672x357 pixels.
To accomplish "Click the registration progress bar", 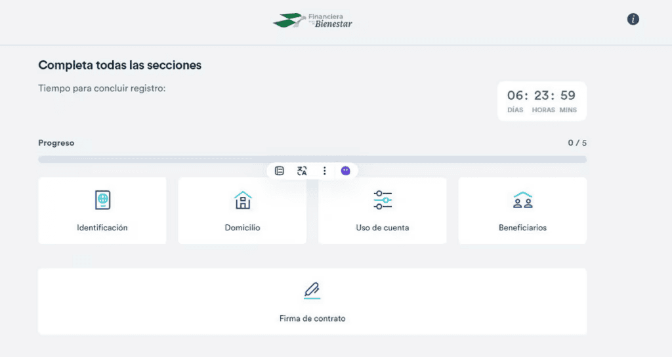I will [312, 159].
